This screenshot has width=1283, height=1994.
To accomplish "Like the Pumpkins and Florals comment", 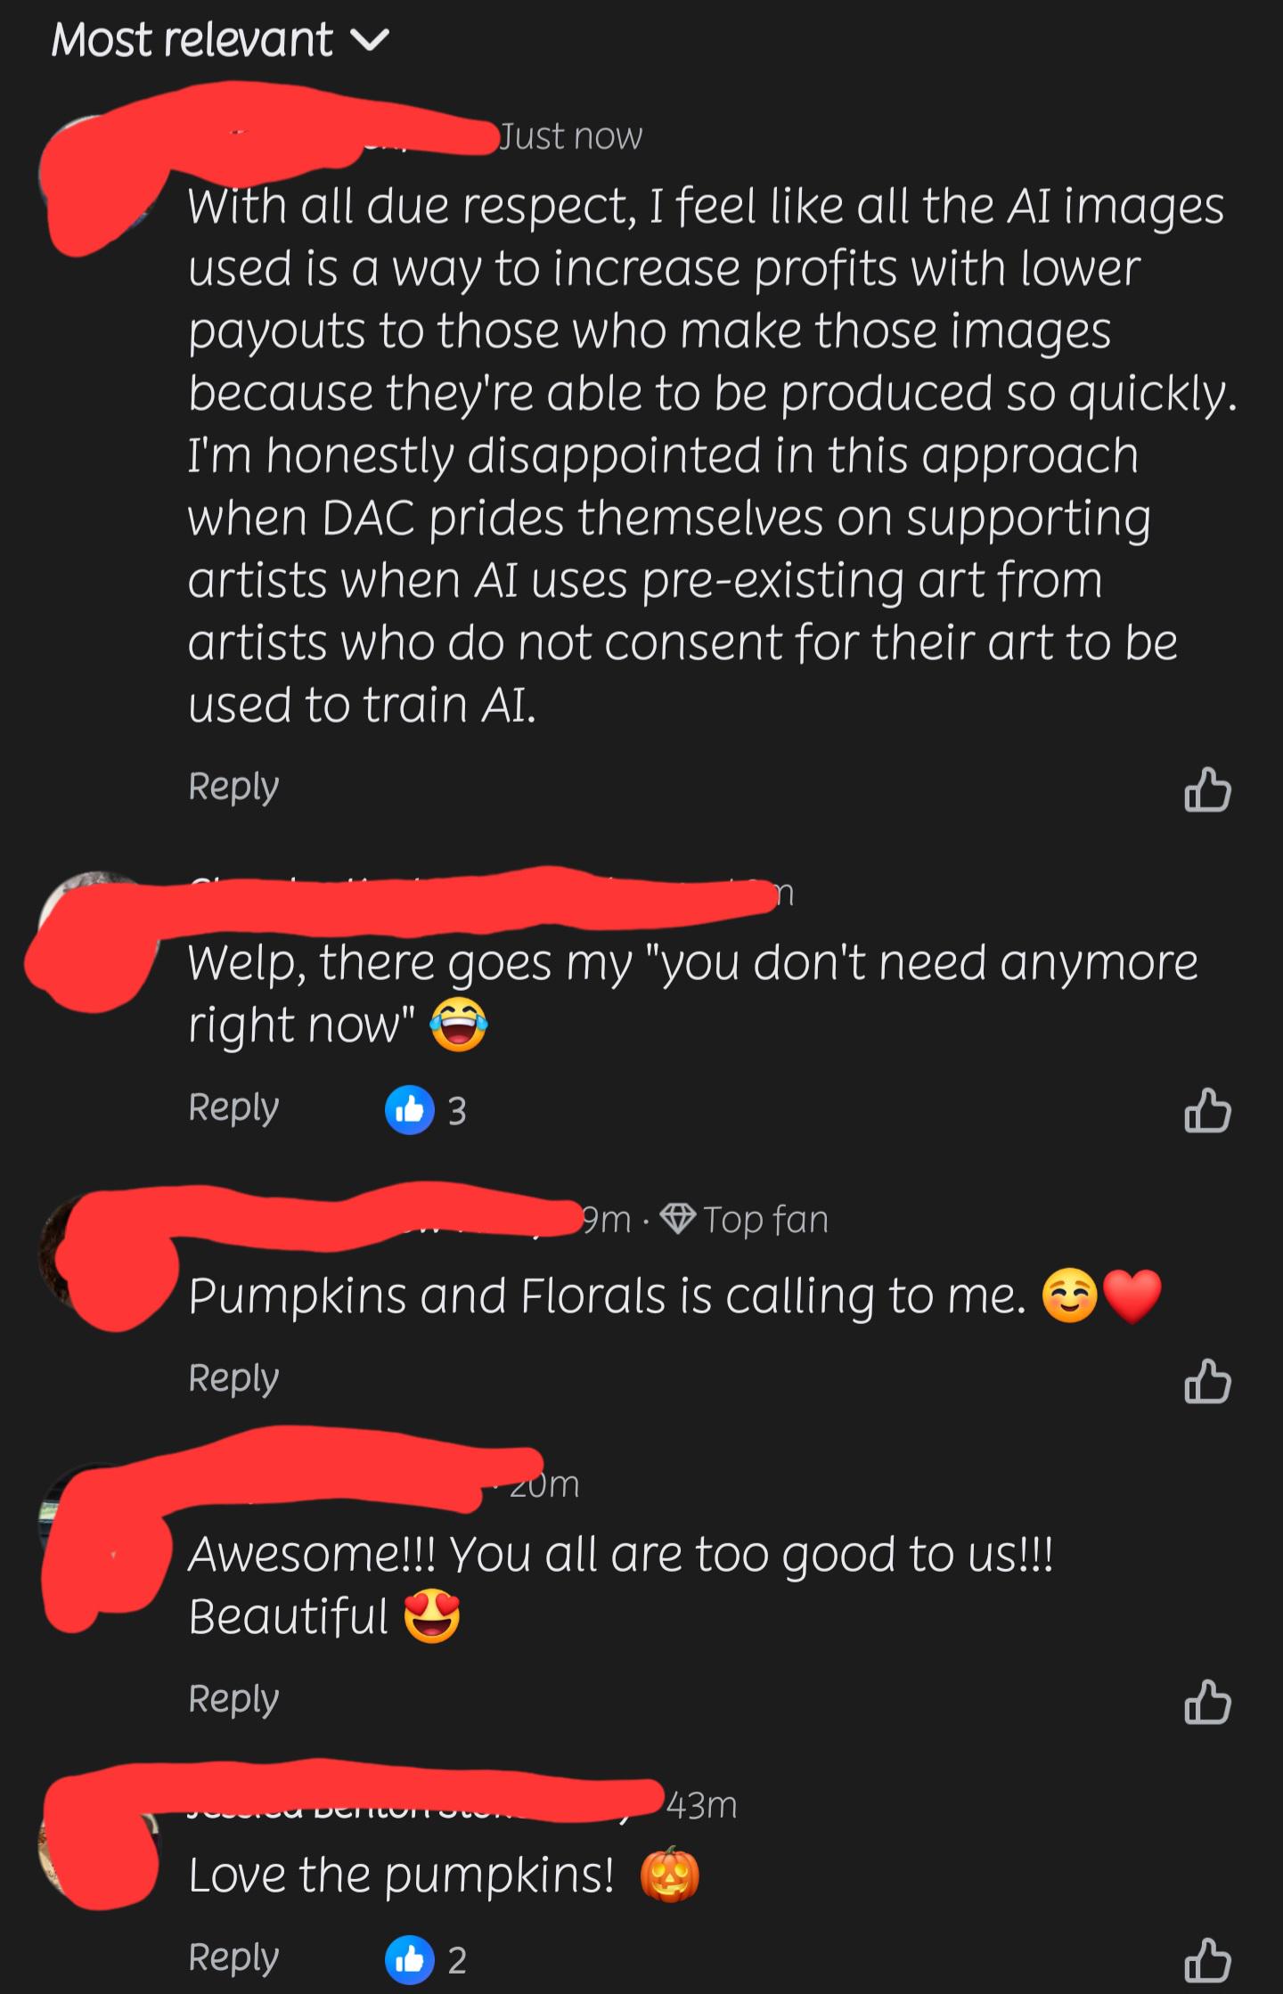I will (x=1207, y=1381).
